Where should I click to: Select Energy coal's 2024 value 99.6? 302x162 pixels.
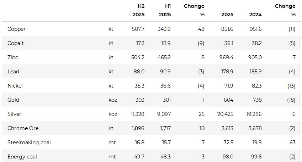[255, 157]
